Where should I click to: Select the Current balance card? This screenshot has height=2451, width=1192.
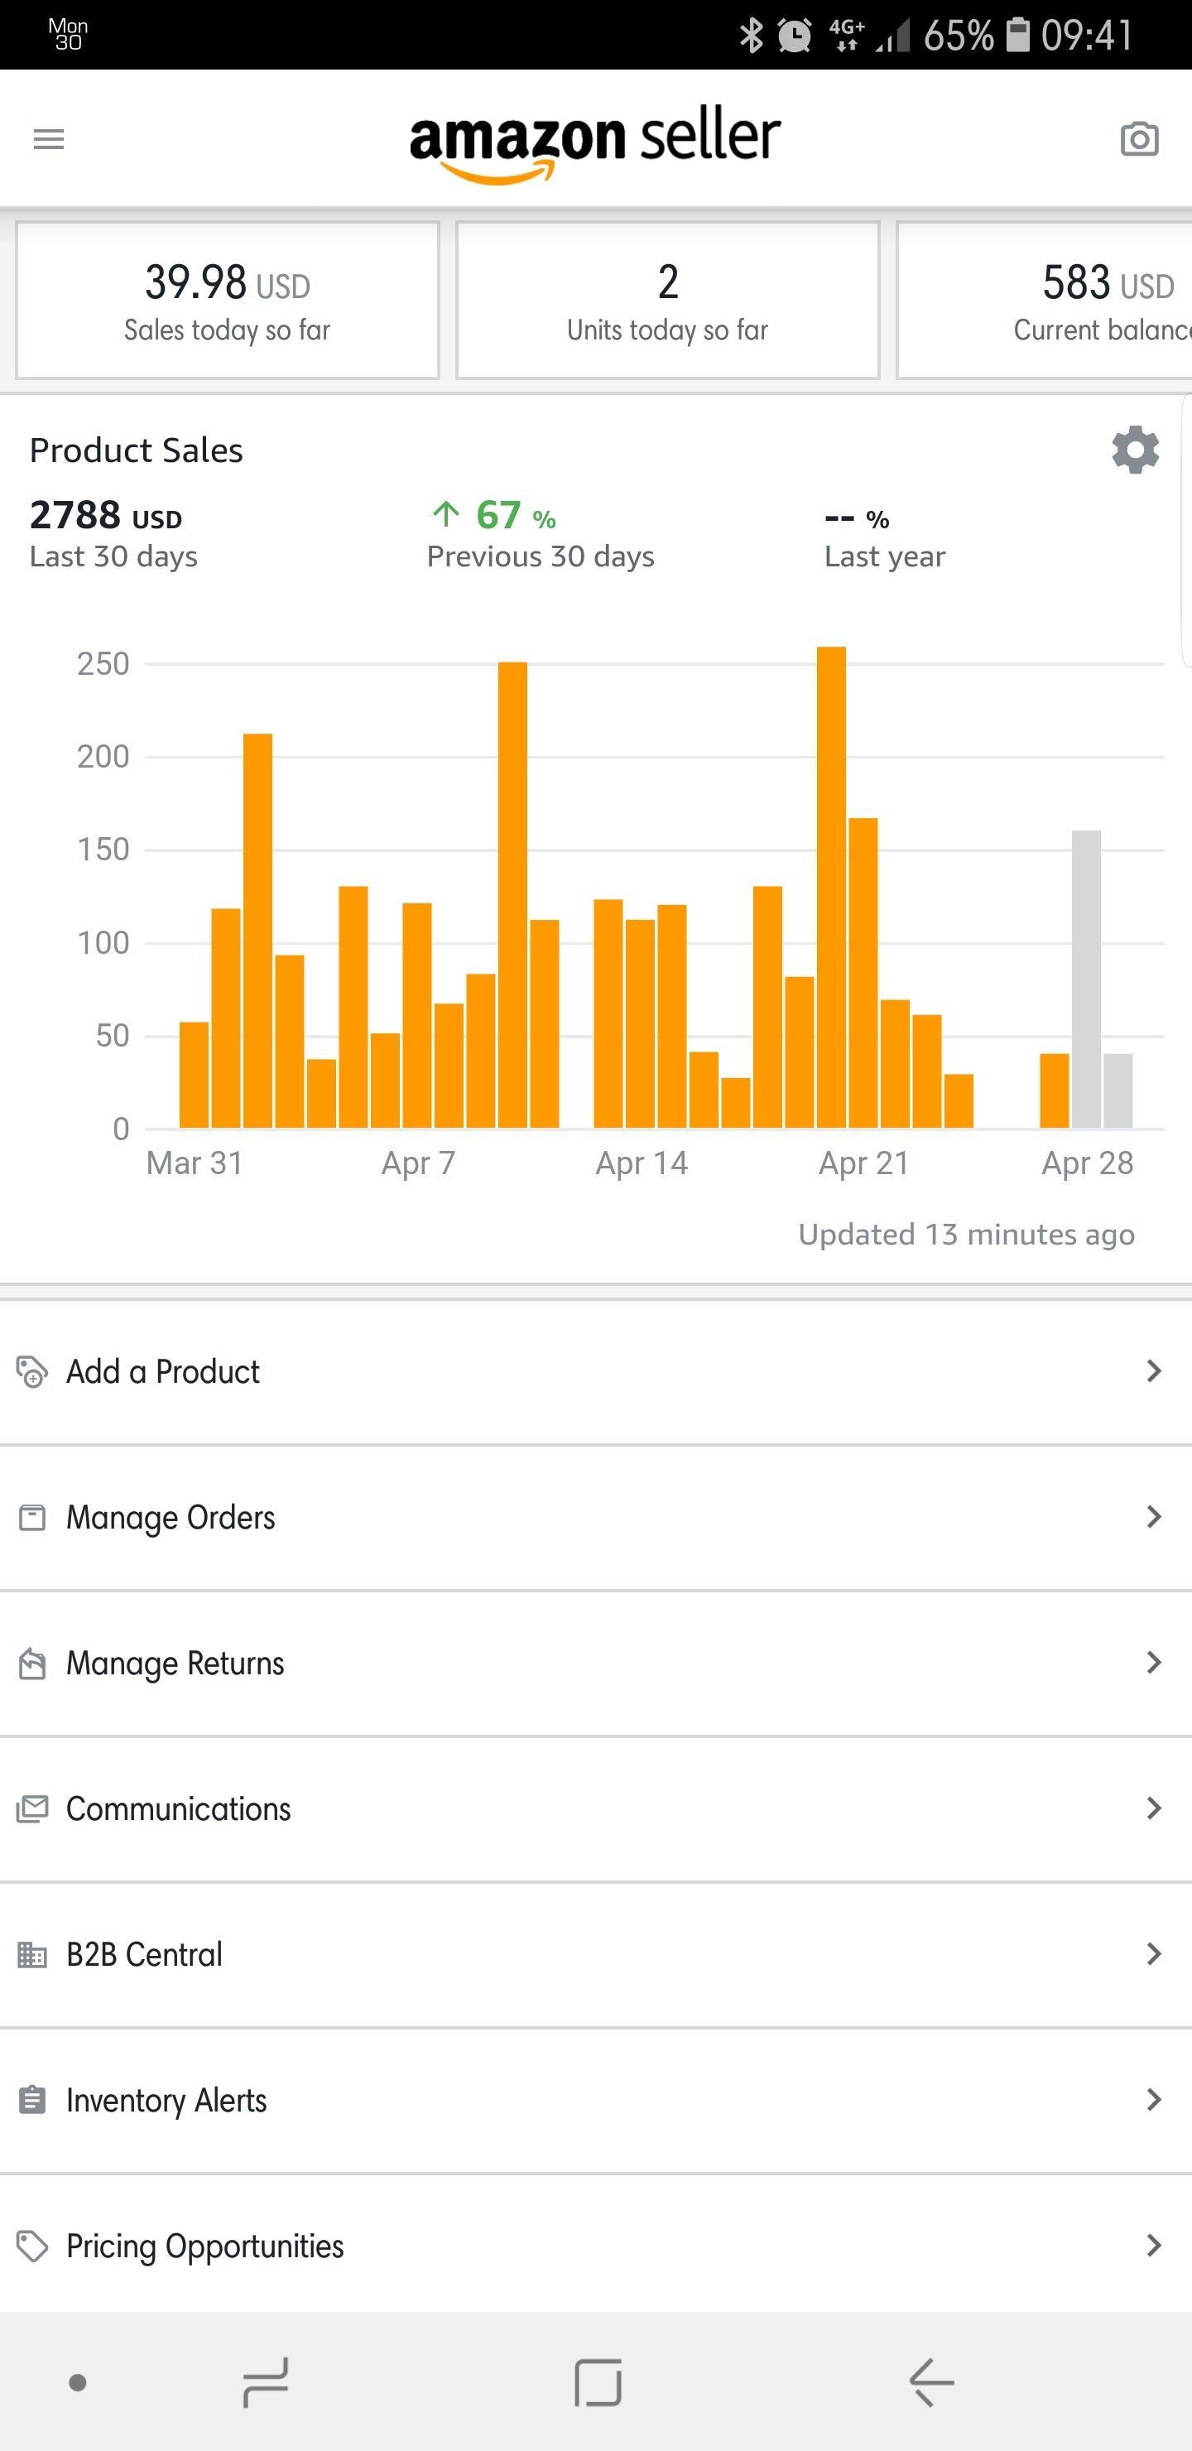click(x=1045, y=301)
